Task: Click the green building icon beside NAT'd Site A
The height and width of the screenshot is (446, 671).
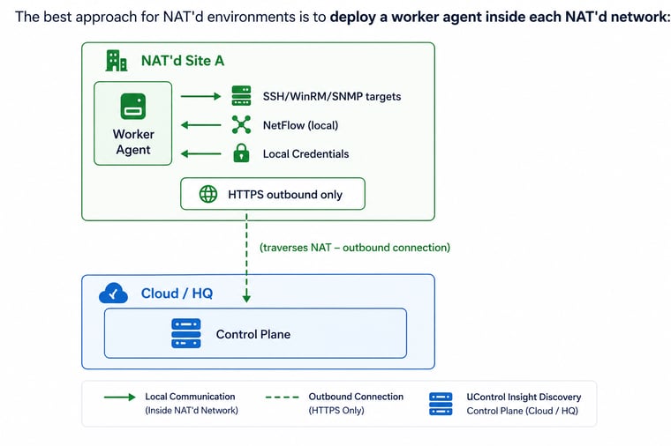Action: (117, 60)
